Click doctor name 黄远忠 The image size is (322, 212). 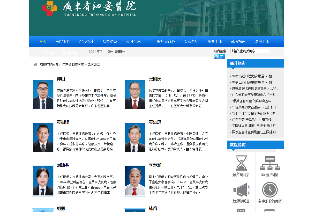click(155, 122)
